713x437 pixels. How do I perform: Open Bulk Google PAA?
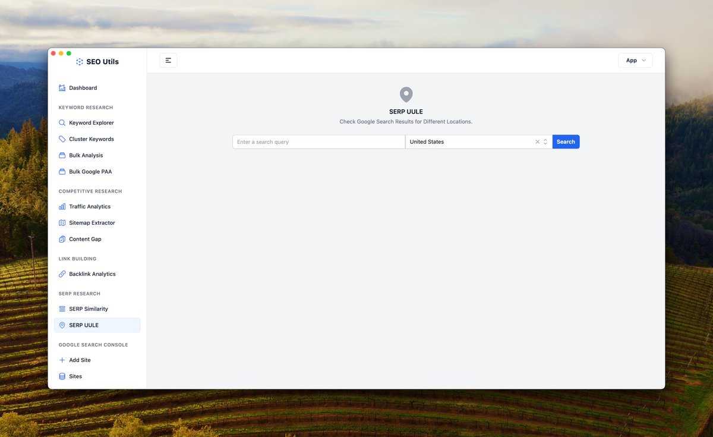(x=97, y=172)
